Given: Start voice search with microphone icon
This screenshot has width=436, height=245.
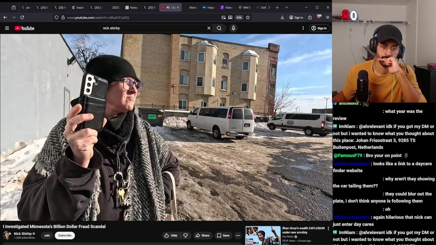Looking at the screenshot, I should point(233,28).
